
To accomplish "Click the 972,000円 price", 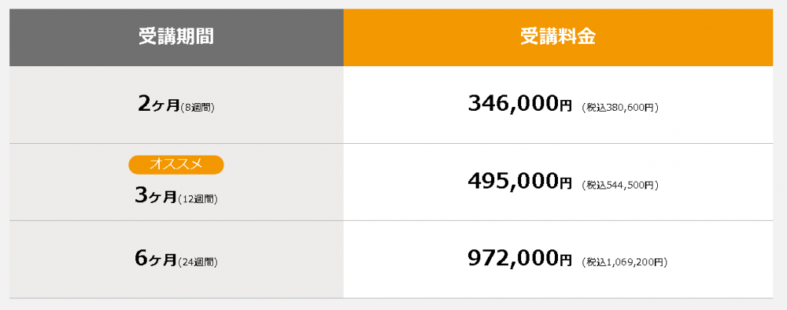I will (x=520, y=258).
